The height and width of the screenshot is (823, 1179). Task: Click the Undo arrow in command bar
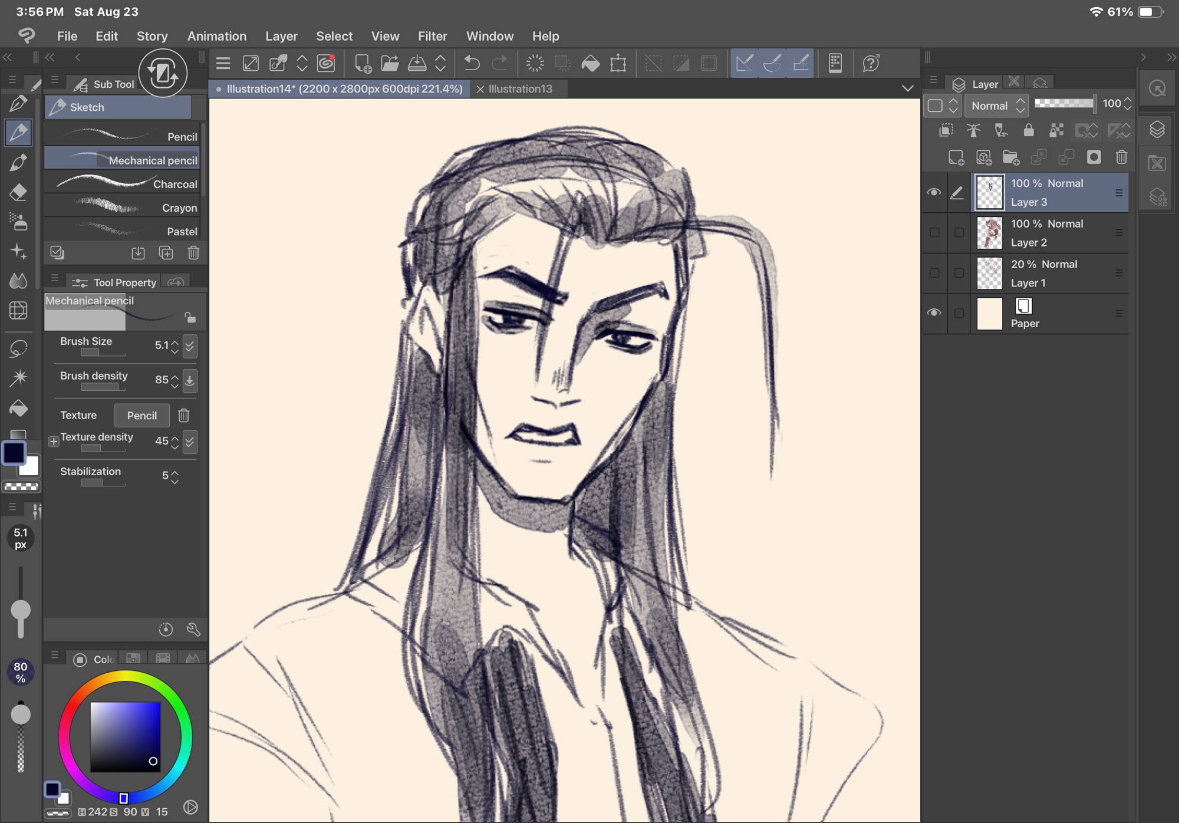click(x=472, y=63)
